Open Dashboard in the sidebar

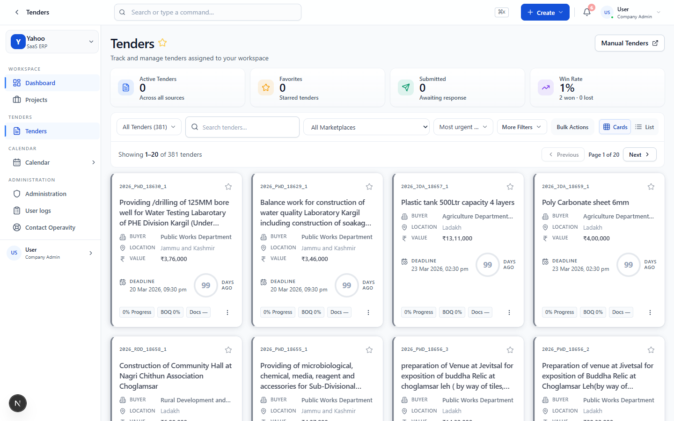click(x=52, y=83)
